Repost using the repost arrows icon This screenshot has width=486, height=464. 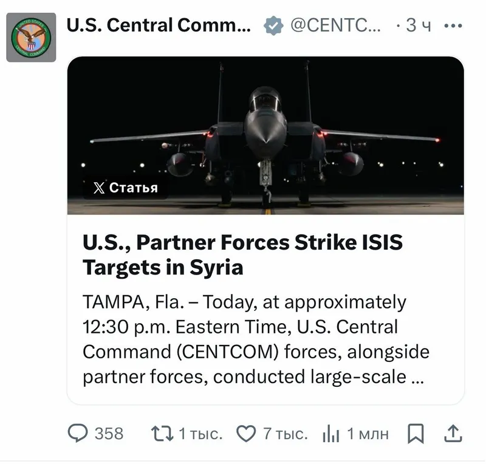[161, 434]
